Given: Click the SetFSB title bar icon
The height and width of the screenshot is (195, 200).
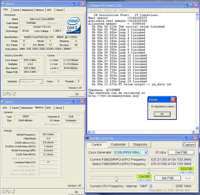Looking at the screenshot, I should (x=87, y=138).
